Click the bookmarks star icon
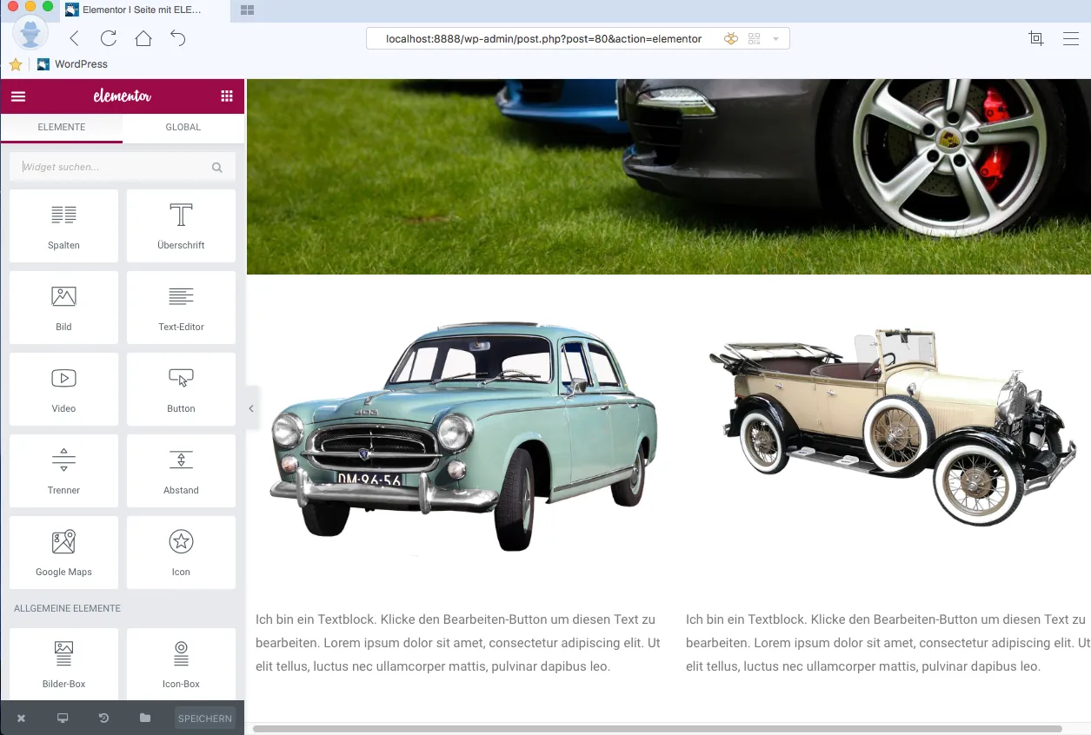Viewport: 1091px width, 735px height. click(16, 64)
